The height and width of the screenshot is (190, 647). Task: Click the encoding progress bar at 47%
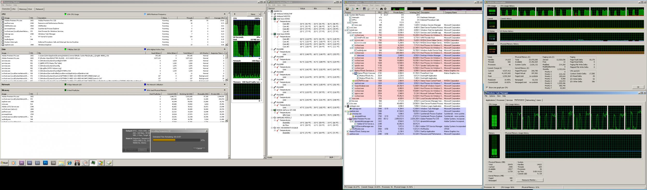point(176,140)
